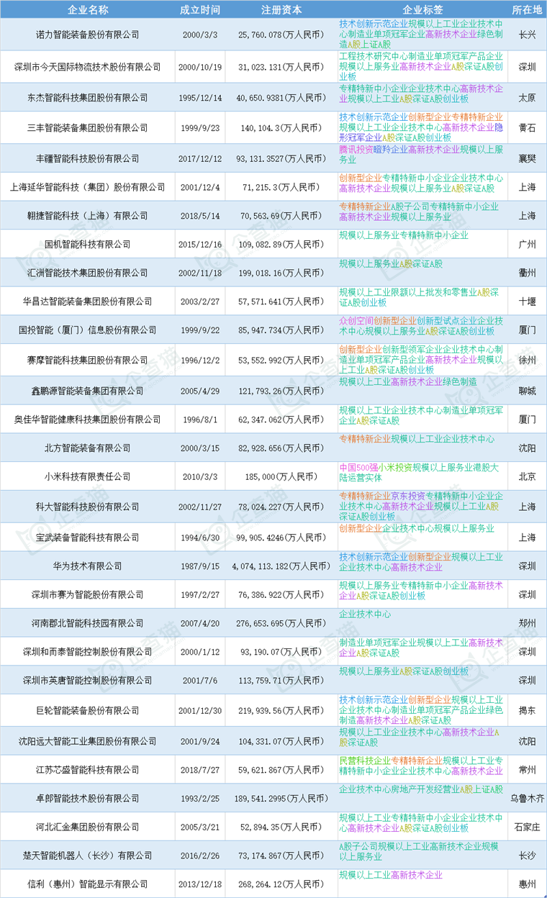Click registered capital 25,760.078(万人民币)
This screenshot has height=898, width=547.
click(x=281, y=35)
